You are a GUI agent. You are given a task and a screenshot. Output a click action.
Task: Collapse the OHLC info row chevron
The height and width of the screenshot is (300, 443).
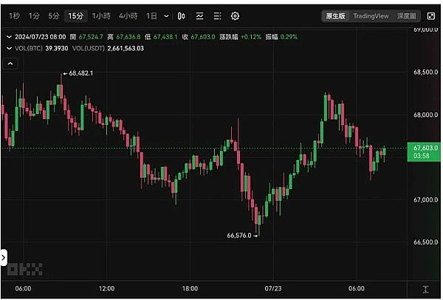coord(9,37)
